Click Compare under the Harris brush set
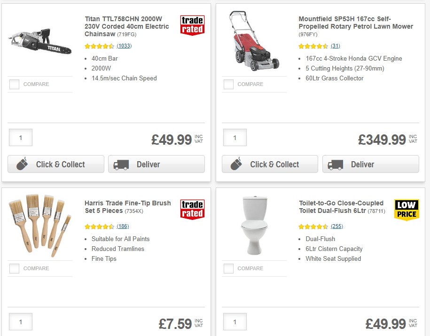The image size is (430, 336). 14,268
